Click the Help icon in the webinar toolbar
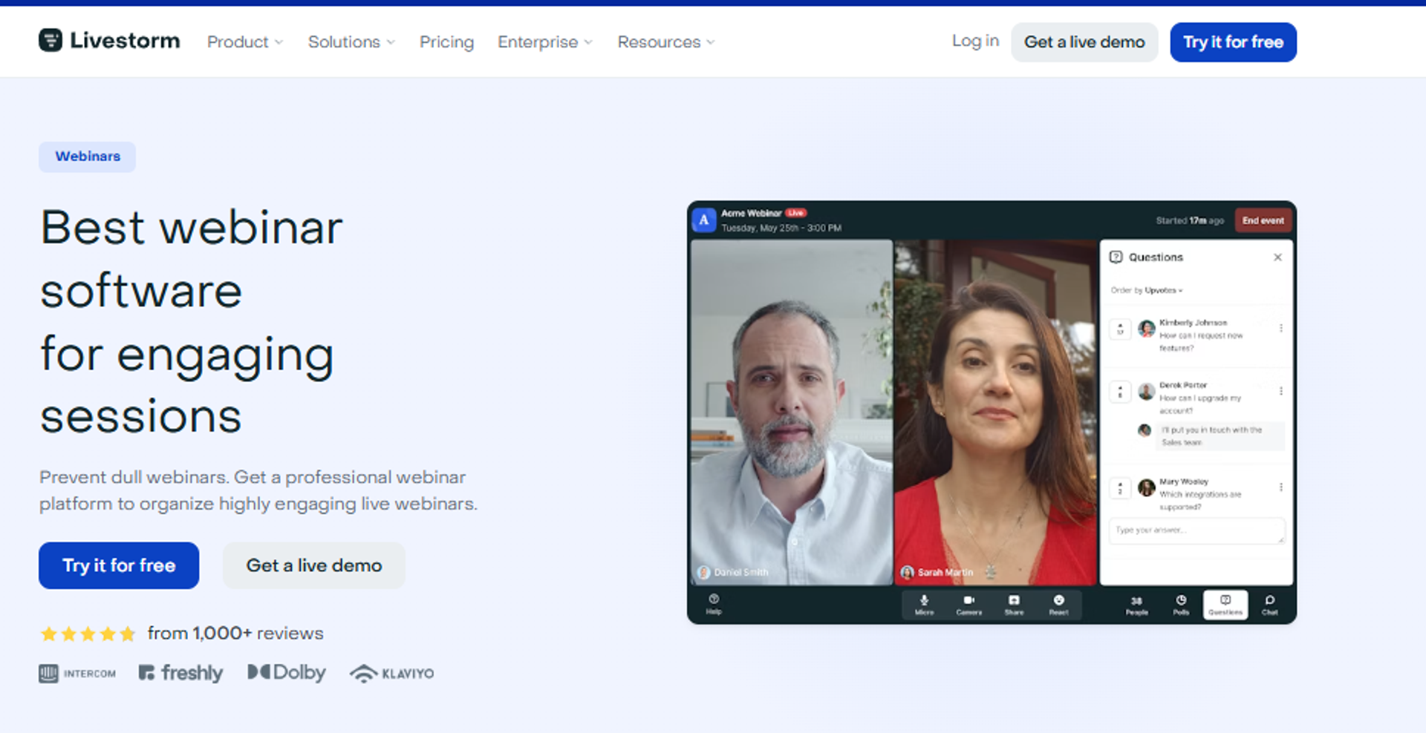The image size is (1426, 733). 714,604
